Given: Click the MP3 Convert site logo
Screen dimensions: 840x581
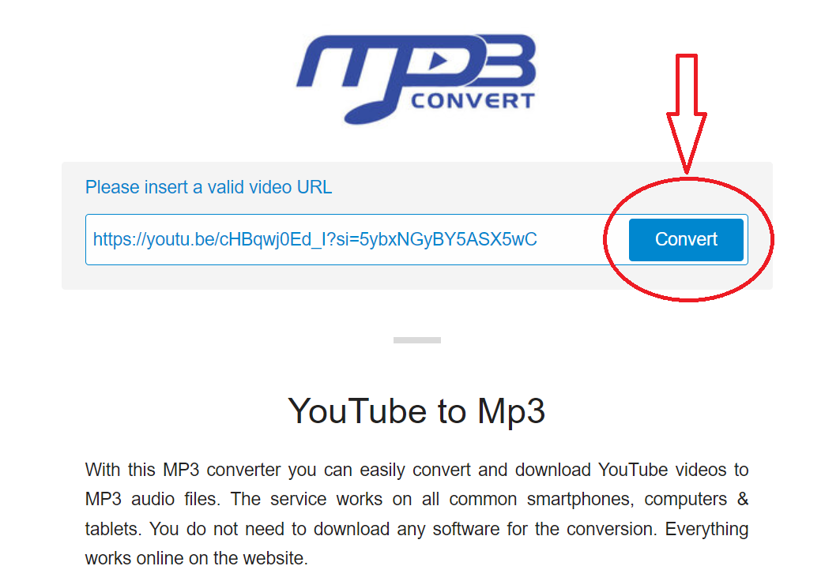Looking at the screenshot, I should pyautogui.click(x=416, y=79).
